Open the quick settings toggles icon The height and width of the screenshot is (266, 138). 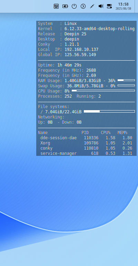[109, 6]
